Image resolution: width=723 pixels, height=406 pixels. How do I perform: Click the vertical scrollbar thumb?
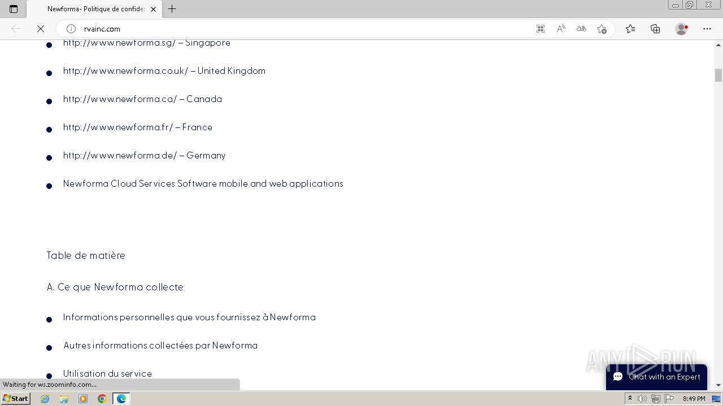pyautogui.click(x=718, y=75)
